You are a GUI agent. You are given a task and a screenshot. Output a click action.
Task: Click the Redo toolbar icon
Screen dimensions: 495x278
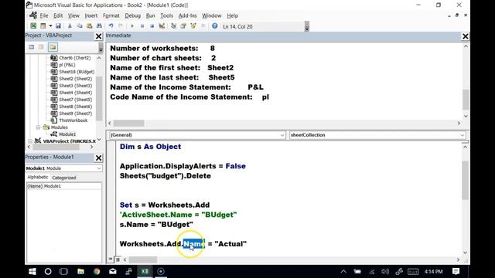(121, 26)
